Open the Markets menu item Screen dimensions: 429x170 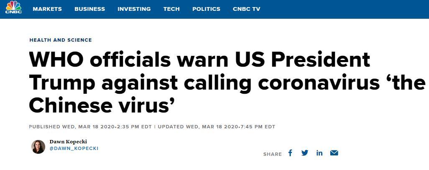coord(47,9)
